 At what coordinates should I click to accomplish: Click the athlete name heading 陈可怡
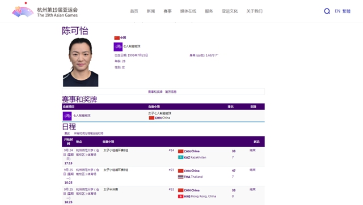pyautogui.click(x=75, y=31)
